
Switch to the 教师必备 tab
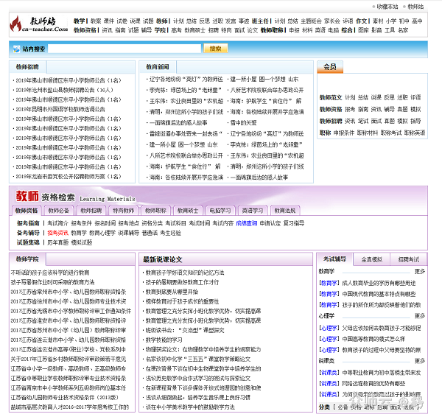point(60,210)
